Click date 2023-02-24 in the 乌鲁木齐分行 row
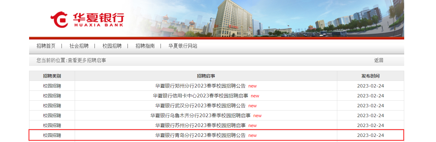The width and height of the screenshot is (436, 142). (371, 116)
